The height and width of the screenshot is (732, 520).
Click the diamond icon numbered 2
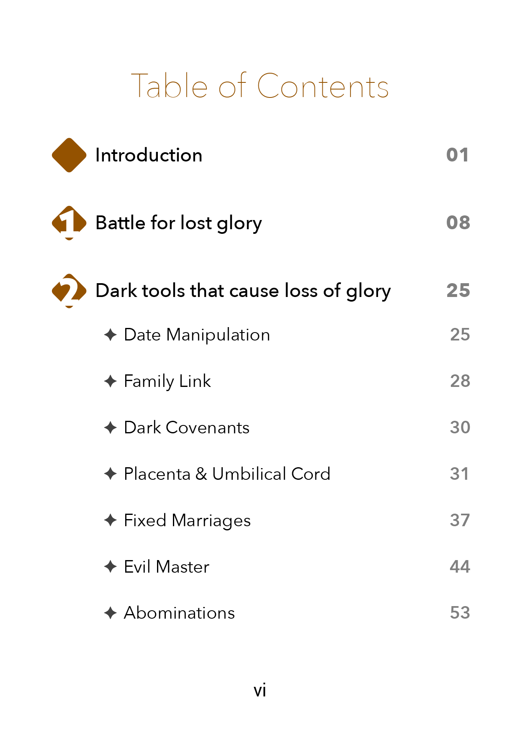[69, 291]
